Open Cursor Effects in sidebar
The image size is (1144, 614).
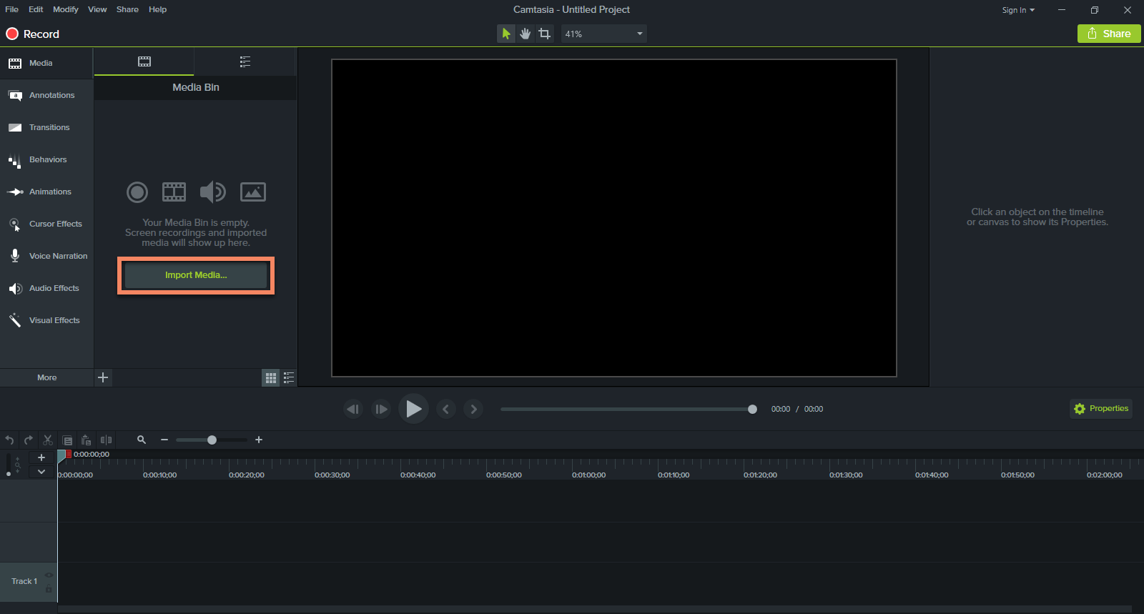pyautogui.click(x=46, y=224)
